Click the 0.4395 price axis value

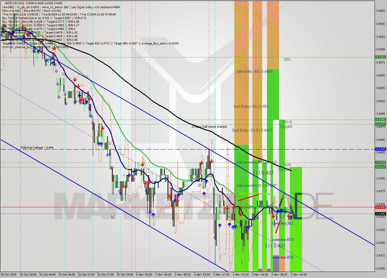pyautogui.click(x=380, y=178)
